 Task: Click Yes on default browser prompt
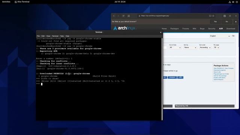[215, 22]
